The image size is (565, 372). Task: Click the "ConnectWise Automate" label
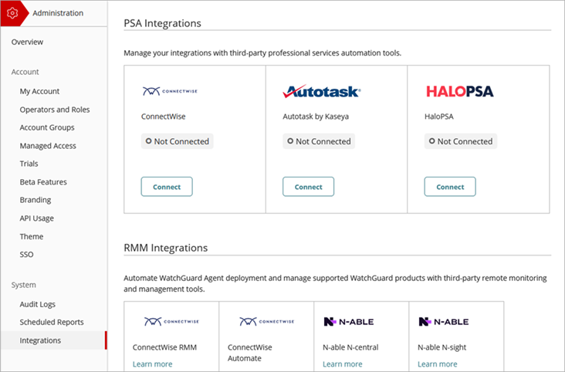click(250, 353)
